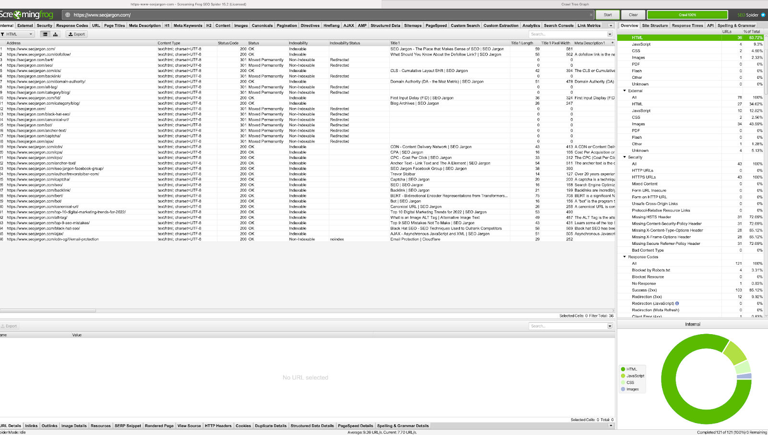The height and width of the screenshot is (435, 768).
Task: Select JavaScript under the top Overview section
Action: coord(690,44)
